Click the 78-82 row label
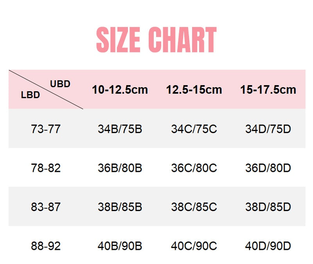This screenshot has height=264, width=313. tap(46, 168)
